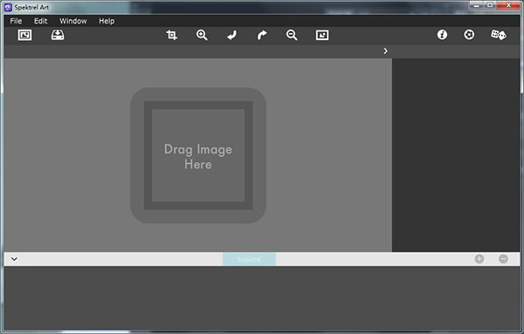Click the zoom in magnifier

(x=202, y=35)
